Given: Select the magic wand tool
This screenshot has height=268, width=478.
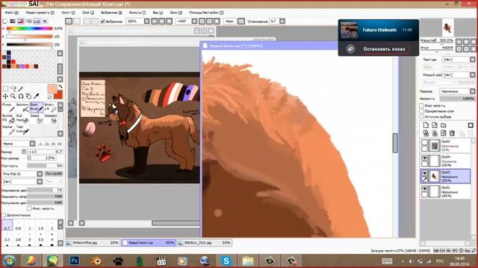Looking at the screenshot, I should pyautogui.click(x=21, y=89).
